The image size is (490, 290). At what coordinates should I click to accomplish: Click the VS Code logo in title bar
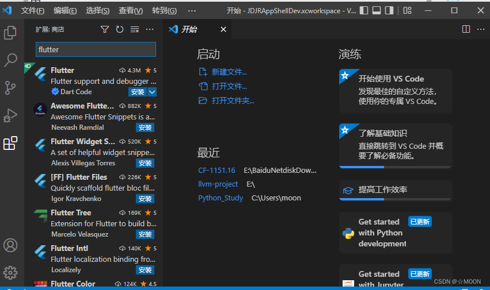pyautogui.click(x=7, y=10)
